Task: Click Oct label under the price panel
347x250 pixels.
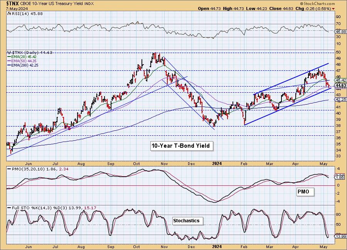Action: coord(136,163)
